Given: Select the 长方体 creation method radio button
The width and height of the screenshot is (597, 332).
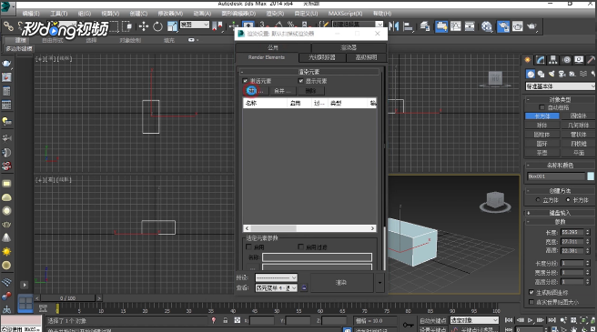Looking at the screenshot, I should click(x=569, y=200).
